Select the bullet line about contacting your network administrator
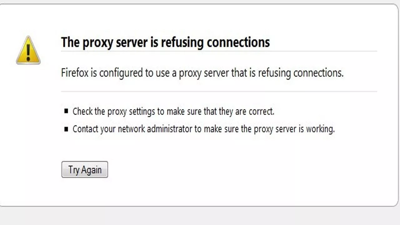Screen dimensions: 400x225 [x=203, y=129]
